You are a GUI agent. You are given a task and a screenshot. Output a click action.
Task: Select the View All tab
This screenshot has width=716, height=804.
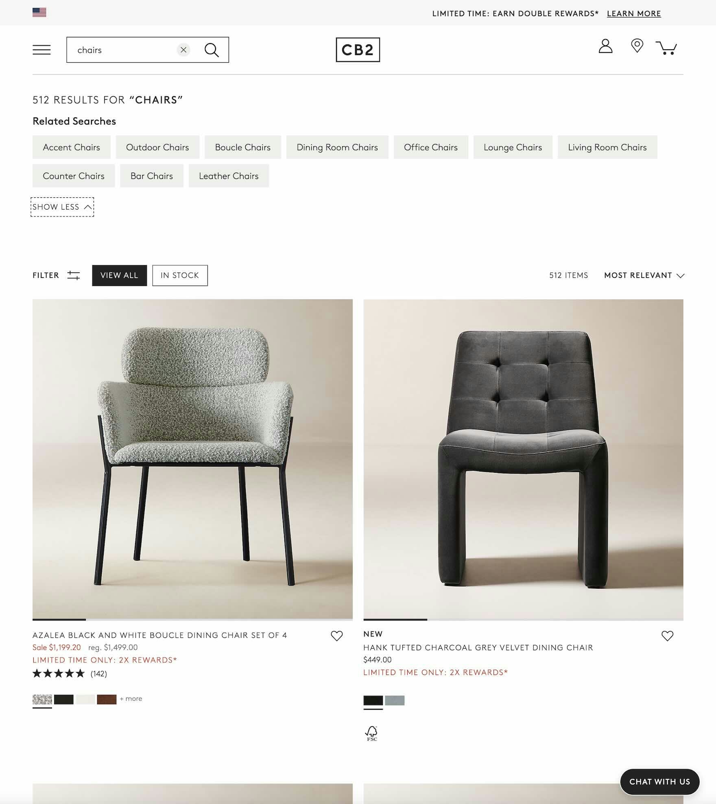pyautogui.click(x=119, y=275)
